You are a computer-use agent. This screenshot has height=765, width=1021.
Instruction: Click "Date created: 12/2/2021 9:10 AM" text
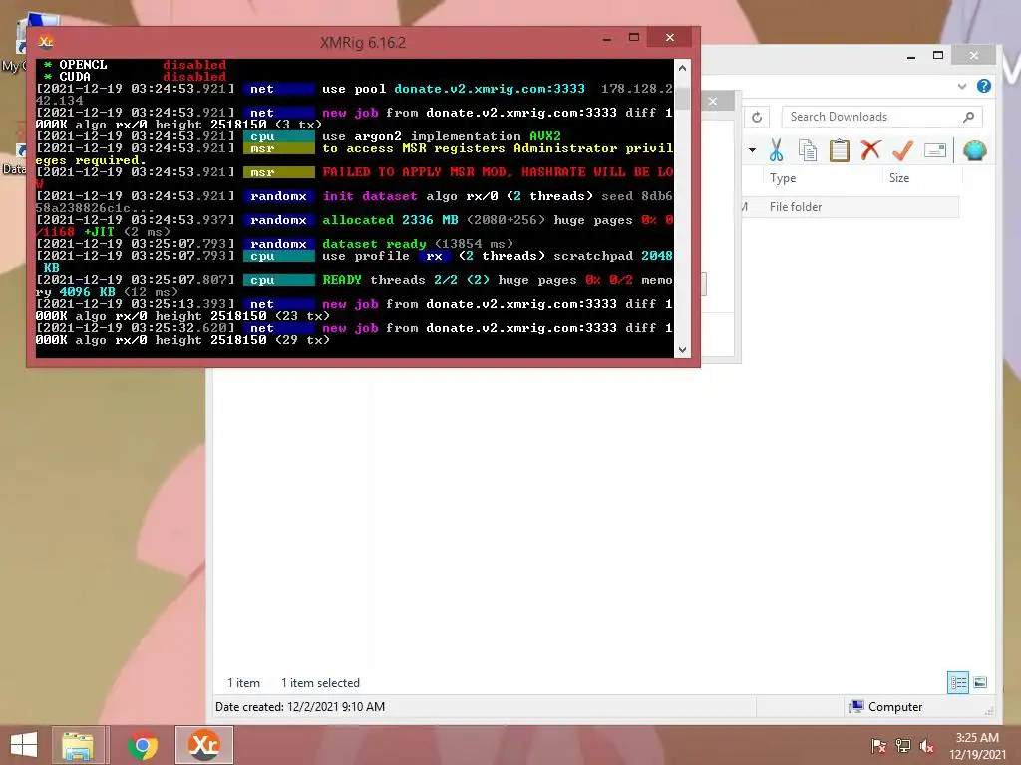tap(299, 707)
